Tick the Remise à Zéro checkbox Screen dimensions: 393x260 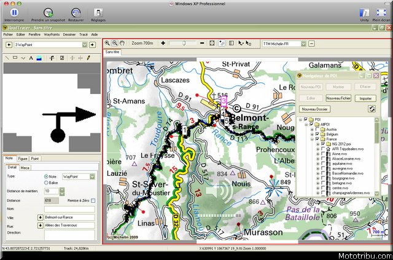click(93, 200)
